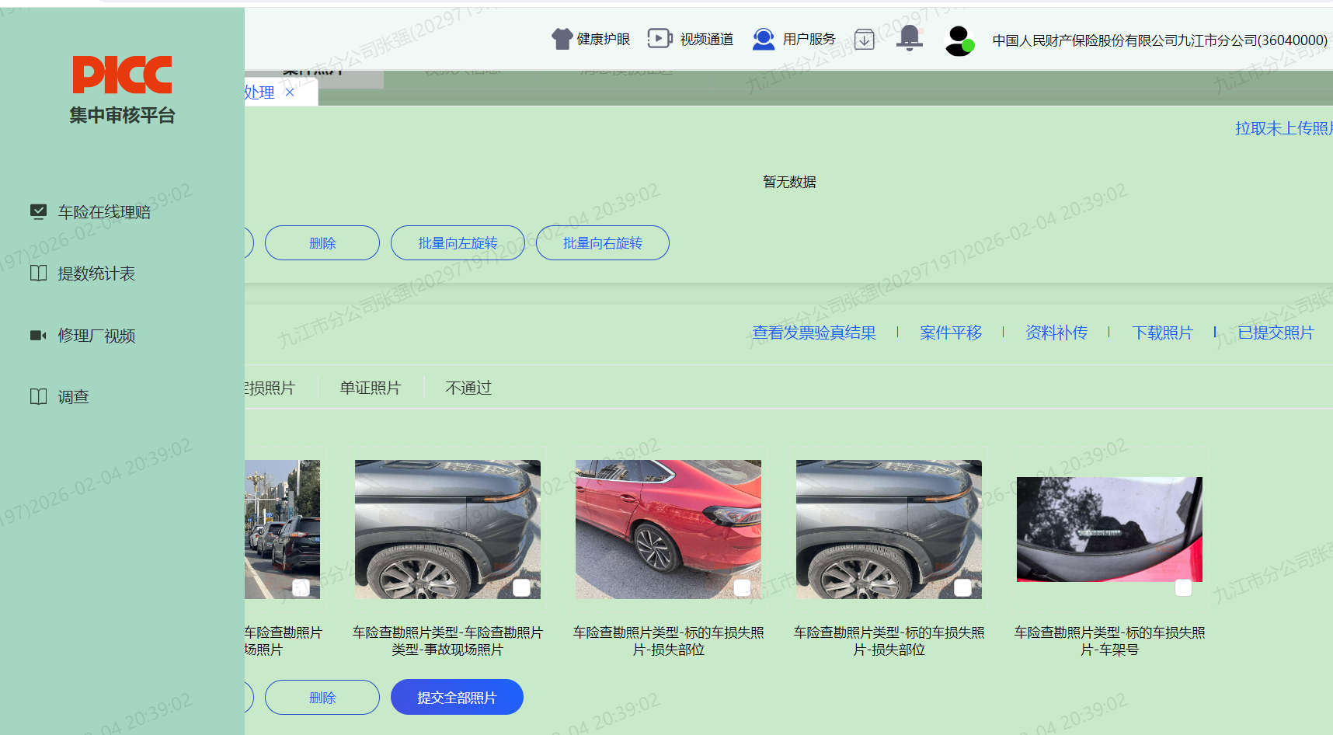Image resolution: width=1333 pixels, height=735 pixels.
Task: Click the user service headset icon
Action: pyautogui.click(x=764, y=39)
